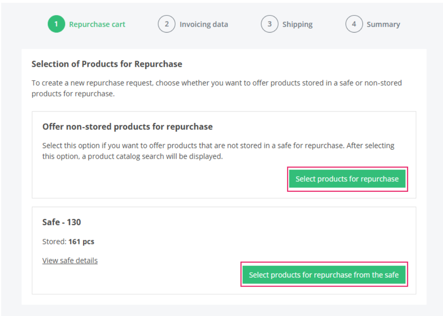
Task: Open the Shipping step label
Action: (x=297, y=24)
